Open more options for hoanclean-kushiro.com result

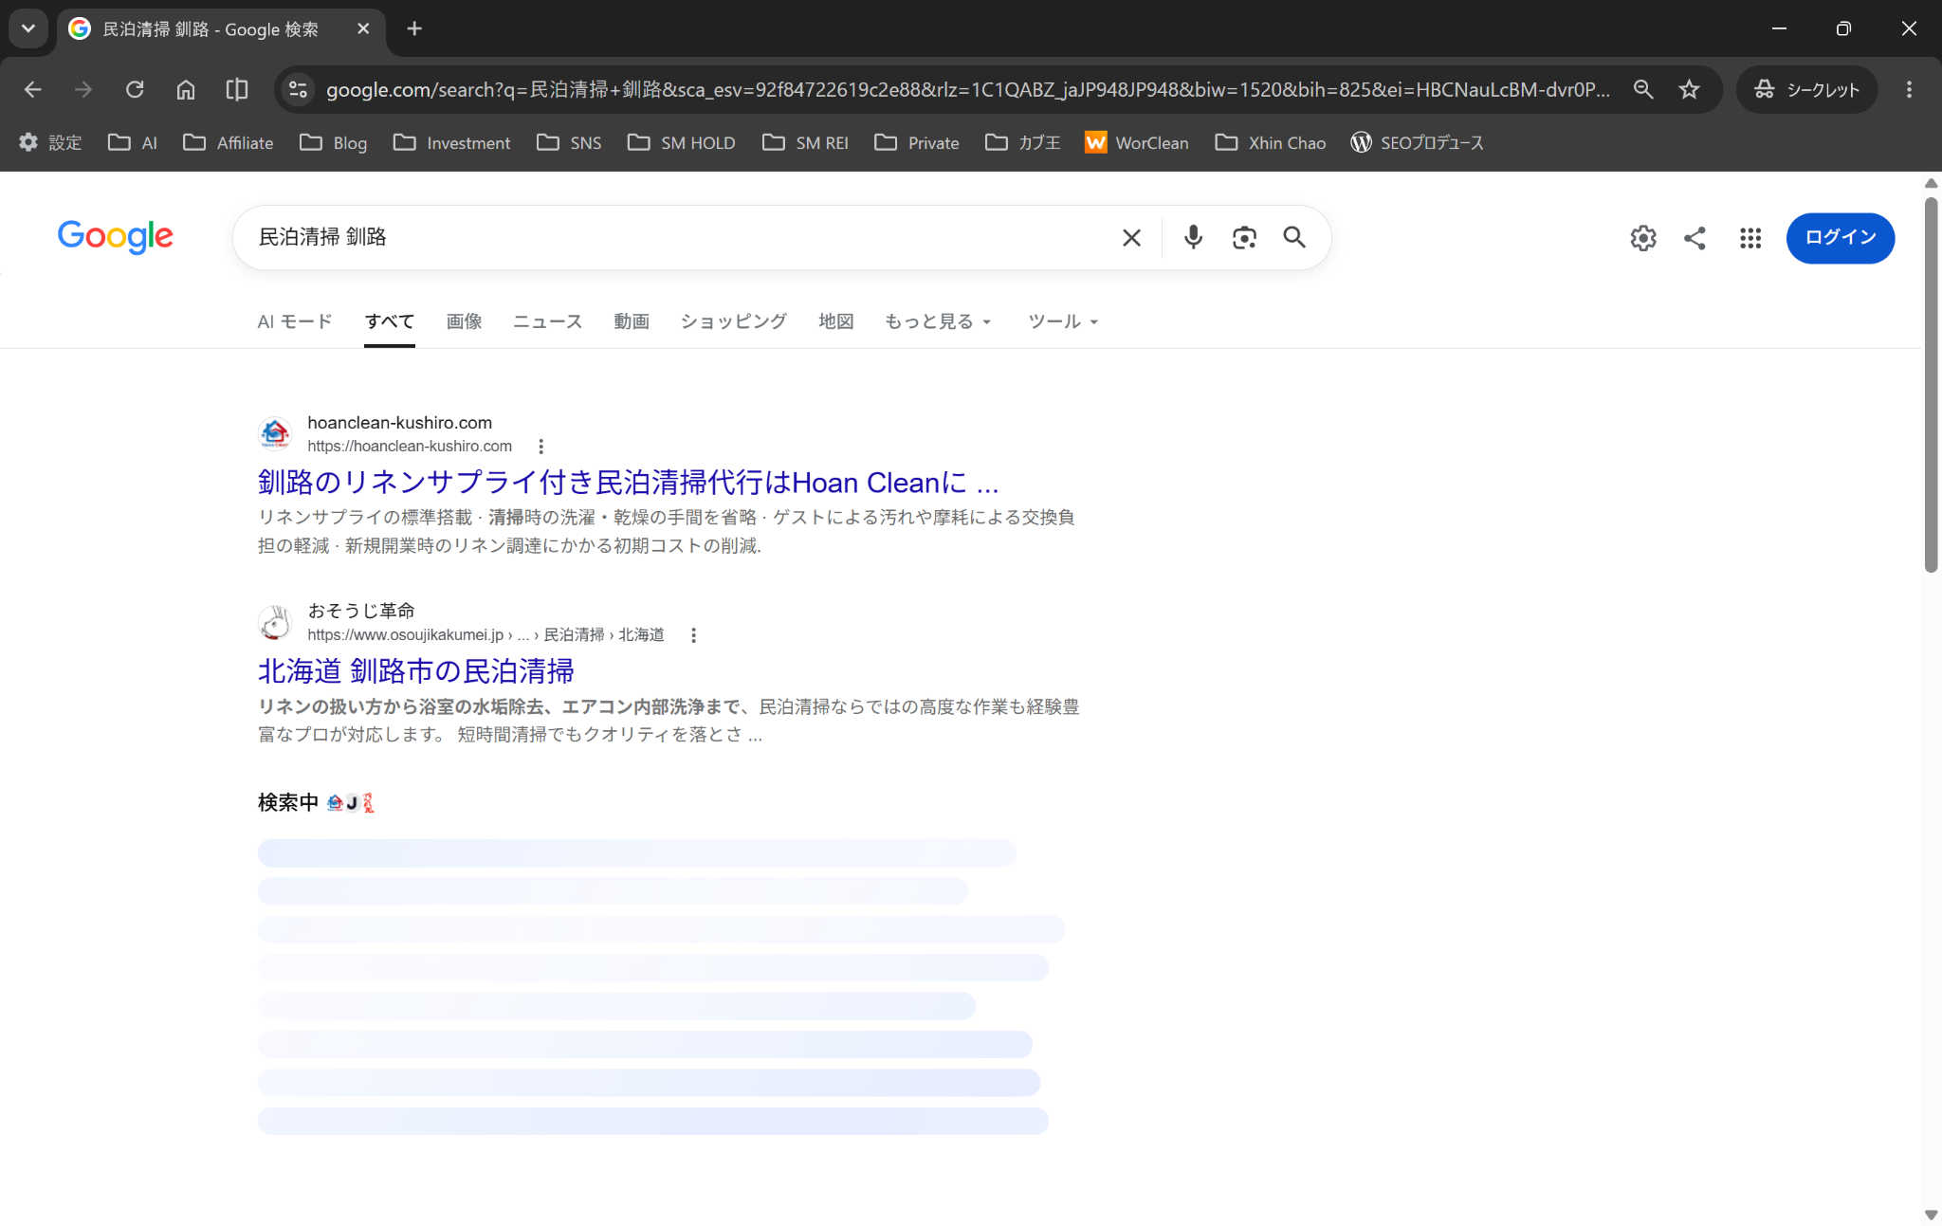pos(540,447)
